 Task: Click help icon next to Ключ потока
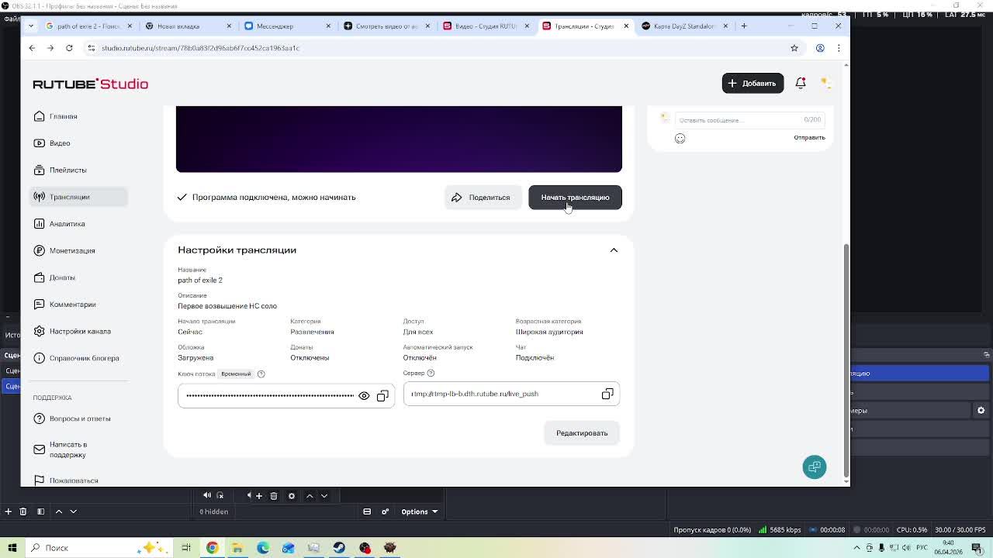[x=261, y=374]
